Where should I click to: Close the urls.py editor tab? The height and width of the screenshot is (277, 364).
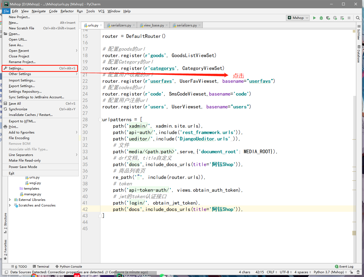(x=101, y=25)
